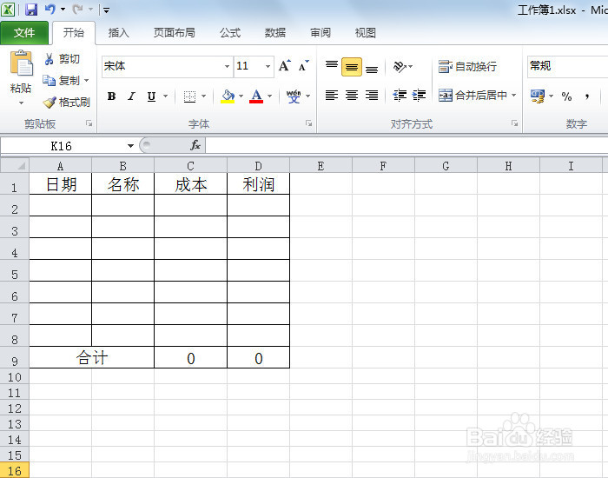Open the Font (字体) dialog launcher
Viewport: 608px width, 478px height.
(x=308, y=123)
